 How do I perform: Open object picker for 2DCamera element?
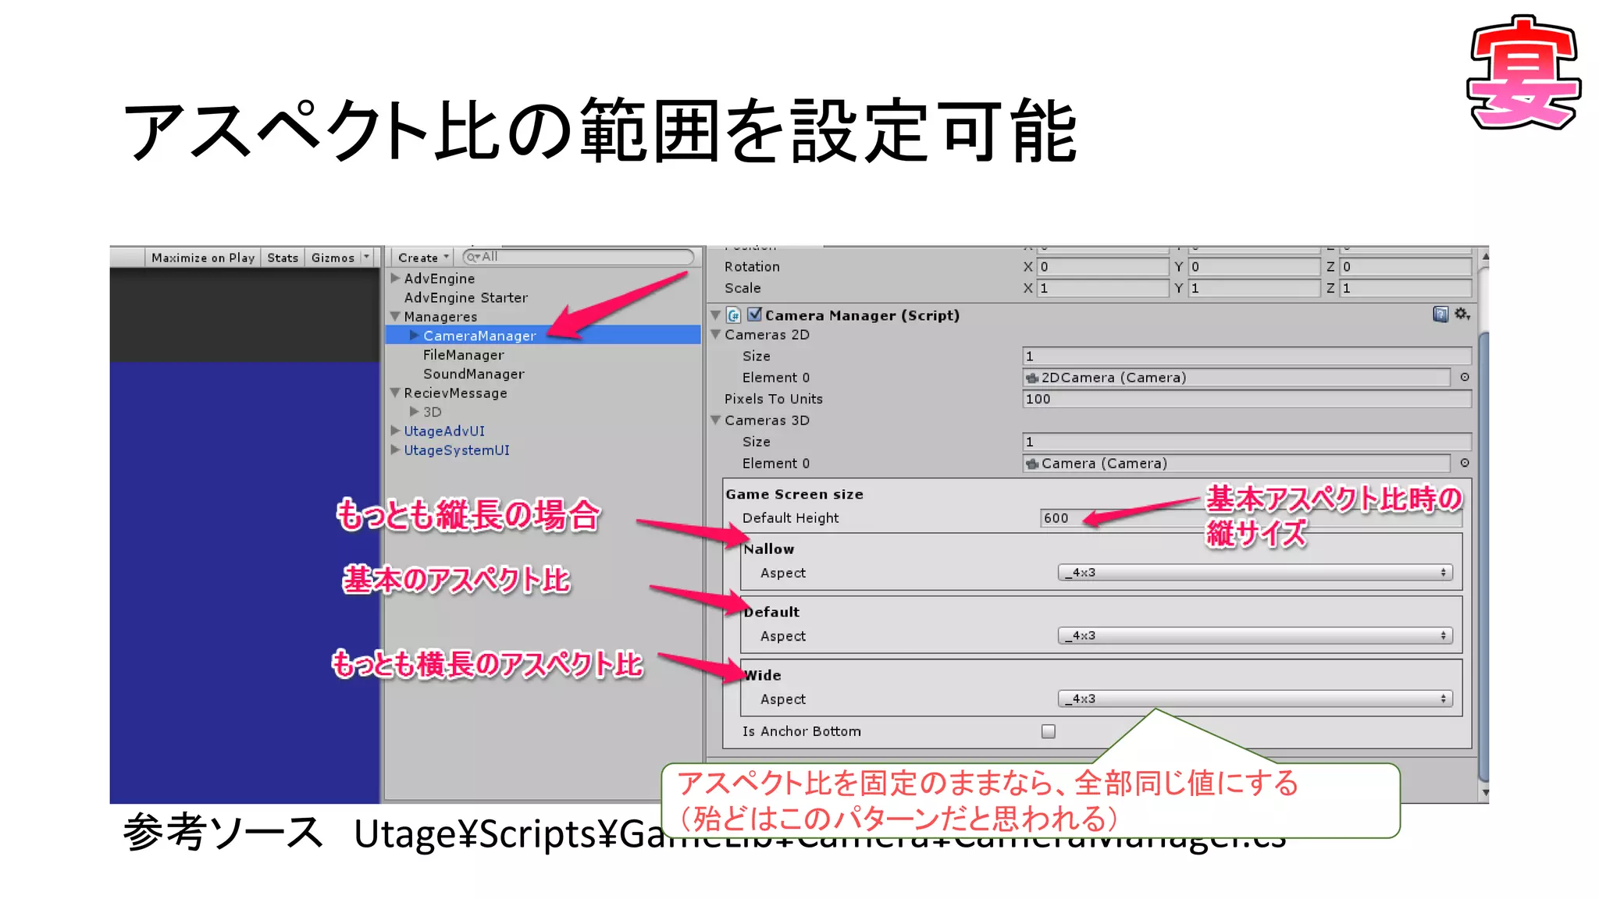pyautogui.click(x=1464, y=377)
